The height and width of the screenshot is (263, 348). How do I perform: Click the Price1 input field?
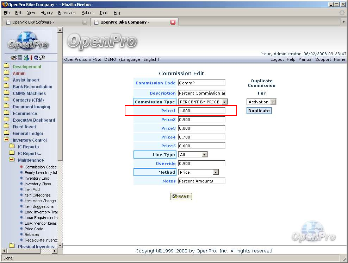click(201, 111)
